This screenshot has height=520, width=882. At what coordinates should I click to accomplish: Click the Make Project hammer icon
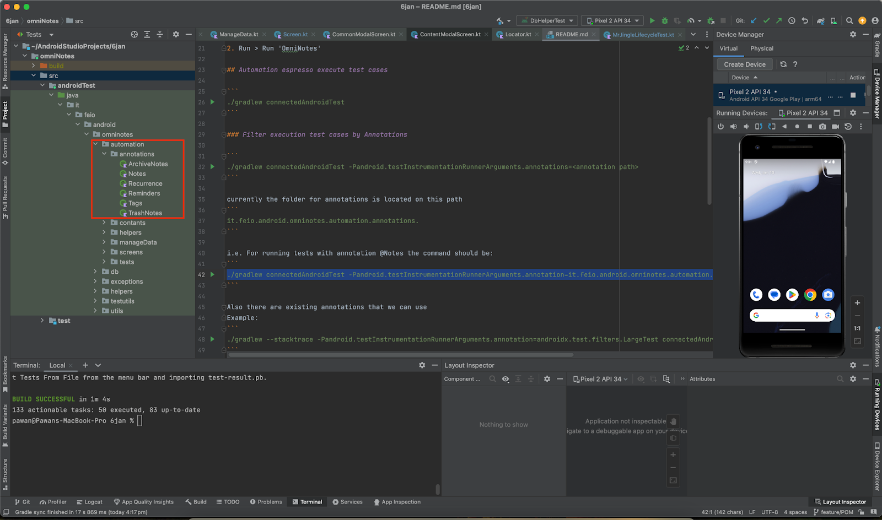[500, 21]
